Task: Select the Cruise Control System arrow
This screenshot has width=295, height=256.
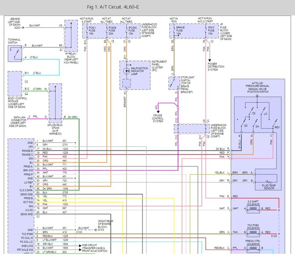Action: 158,112
